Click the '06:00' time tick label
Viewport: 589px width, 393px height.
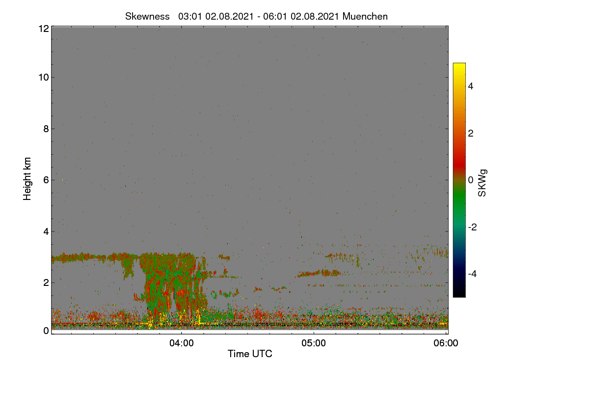(446, 343)
